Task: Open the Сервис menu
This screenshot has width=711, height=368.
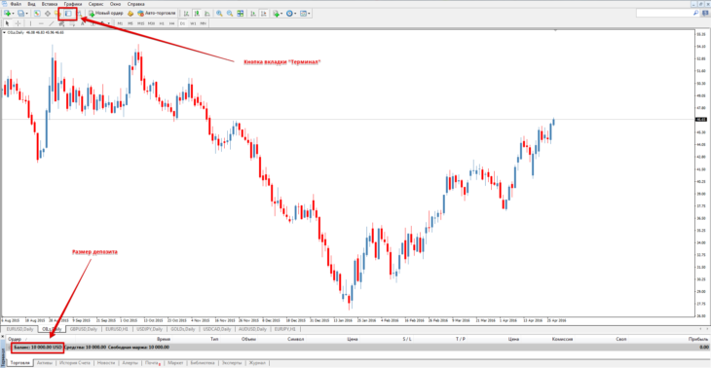Action: point(95,4)
